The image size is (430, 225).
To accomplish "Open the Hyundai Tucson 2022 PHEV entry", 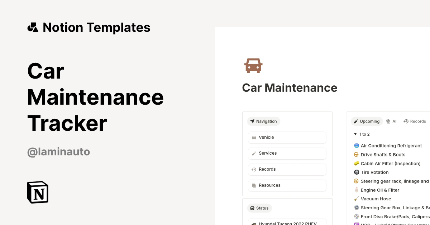I will coord(287,222).
